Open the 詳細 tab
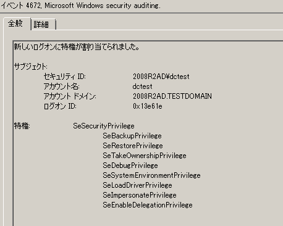Viewport: 283px width, 226px height. [x=43, y=25]
